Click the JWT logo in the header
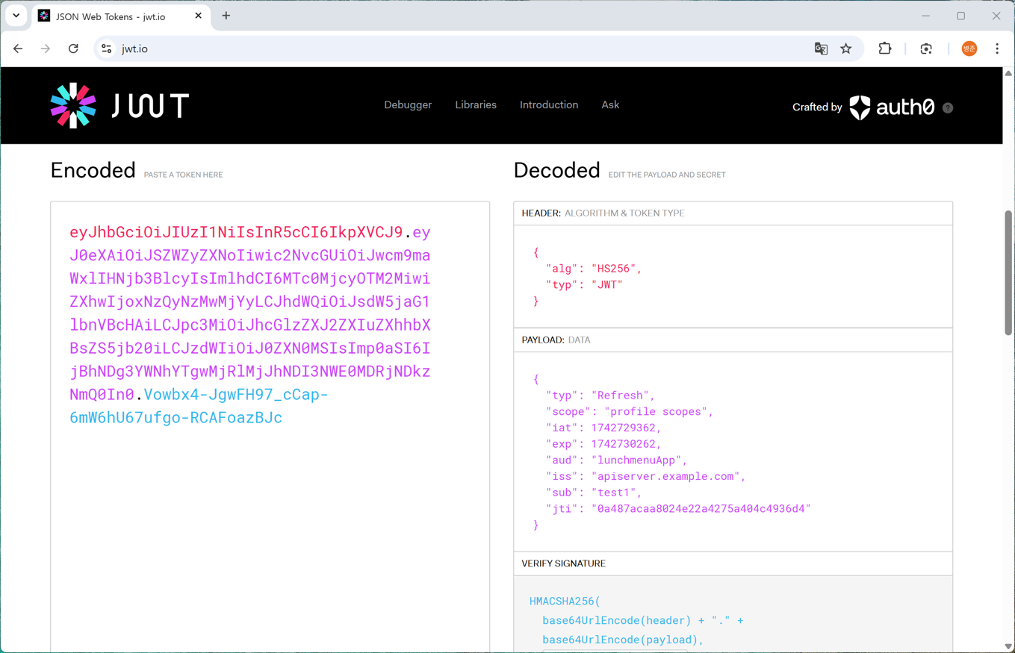Viewport: 1015px width, 653px height. [119, 105]
